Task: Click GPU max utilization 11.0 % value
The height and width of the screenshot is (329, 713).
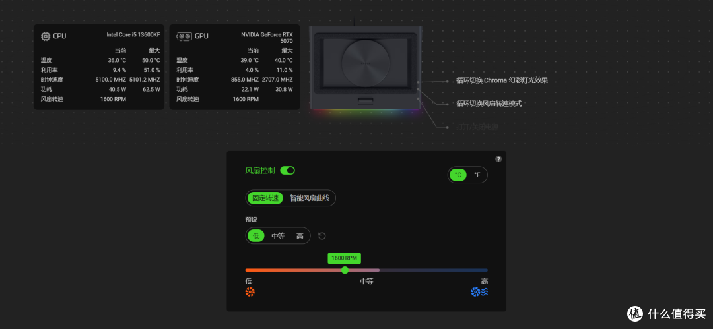Action: tap(285, 70)
